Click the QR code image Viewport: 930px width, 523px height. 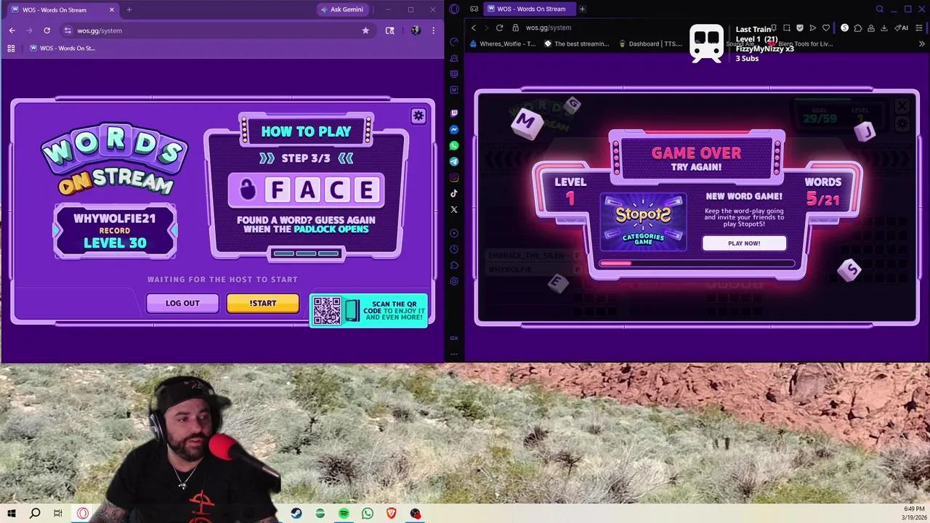tap(326, 311)
